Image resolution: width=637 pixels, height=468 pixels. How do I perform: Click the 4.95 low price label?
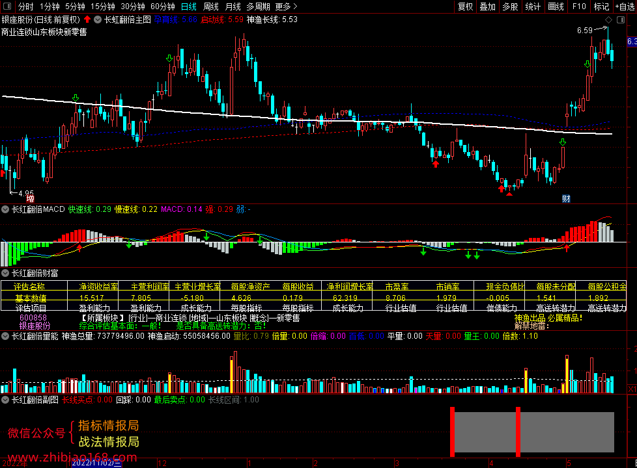pyautogui.click(x=26, y=193)
